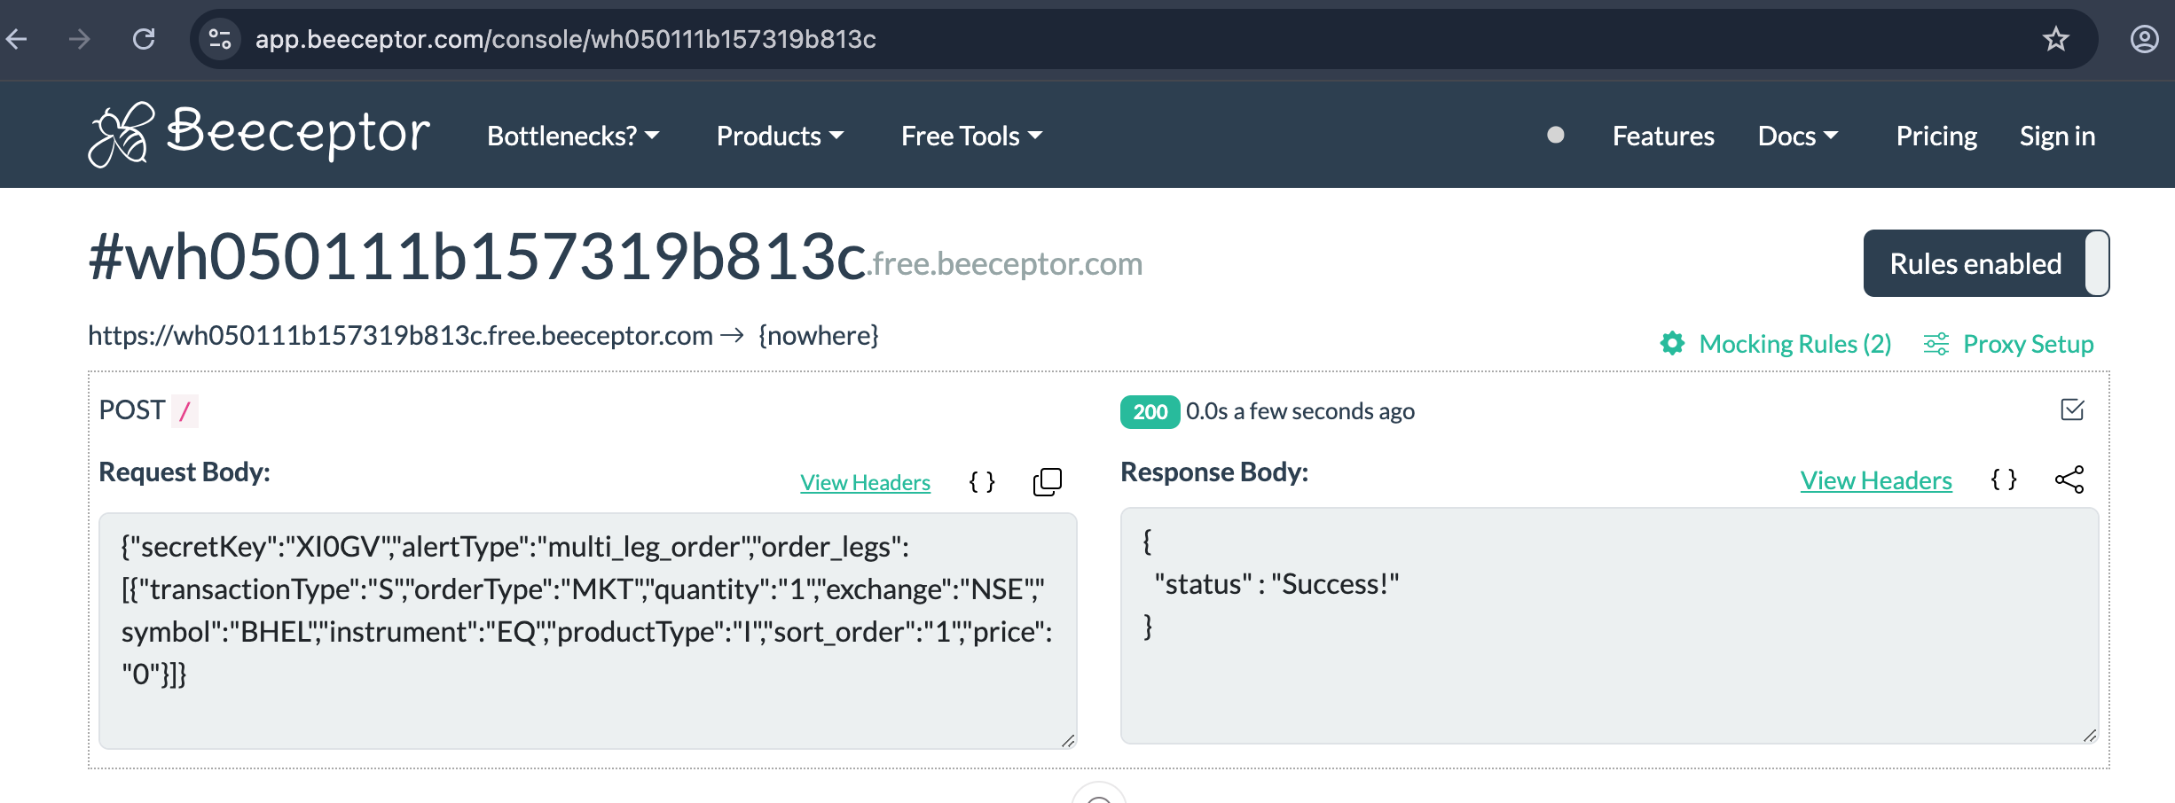Click the browser address bar URL

566,39
